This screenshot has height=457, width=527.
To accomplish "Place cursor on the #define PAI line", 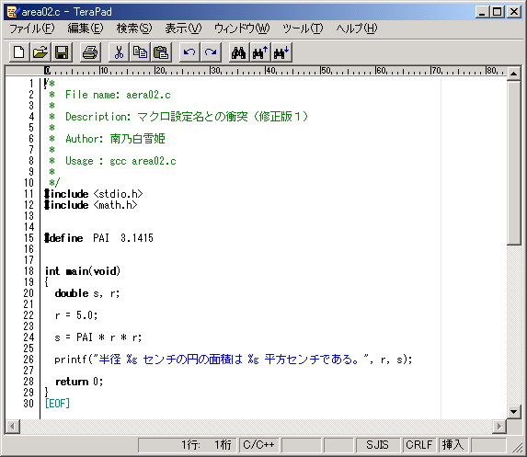I will [x=99, y=238].
